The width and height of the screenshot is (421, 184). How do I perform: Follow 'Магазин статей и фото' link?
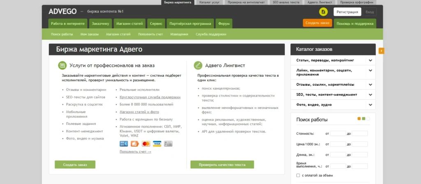tap(139, 112)
